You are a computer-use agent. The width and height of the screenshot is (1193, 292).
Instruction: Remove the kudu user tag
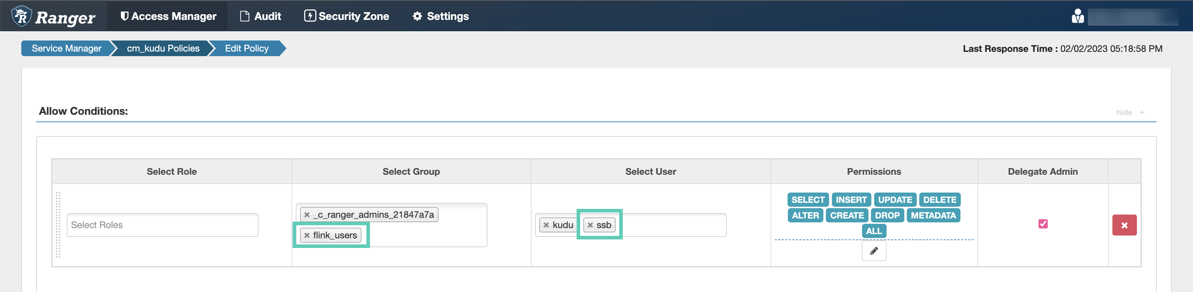coord(546,225)
